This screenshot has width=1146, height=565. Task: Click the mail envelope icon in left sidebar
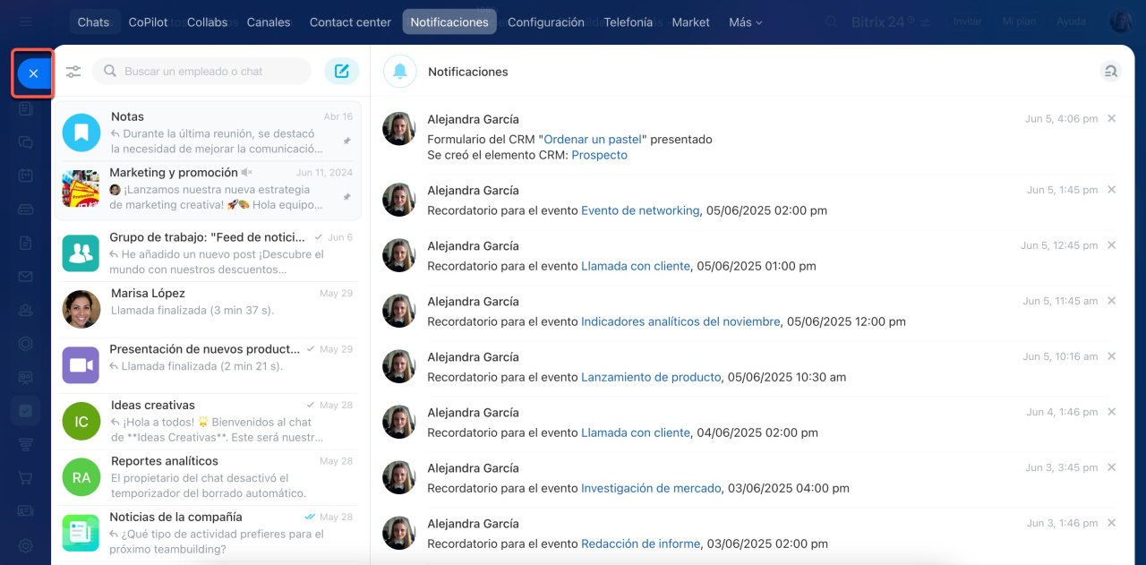coord(26,277)
